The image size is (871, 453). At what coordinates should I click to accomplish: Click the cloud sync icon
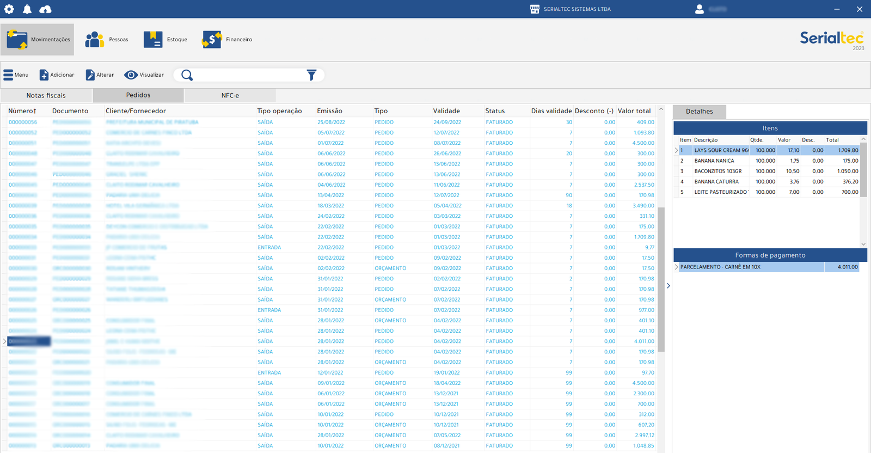[x=46, y=9]
